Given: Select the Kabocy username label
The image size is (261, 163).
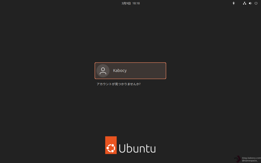Looking at the screenshot, I should pos(120,71).
